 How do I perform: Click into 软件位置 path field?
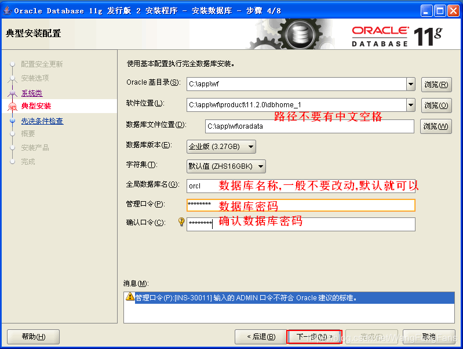297,105
